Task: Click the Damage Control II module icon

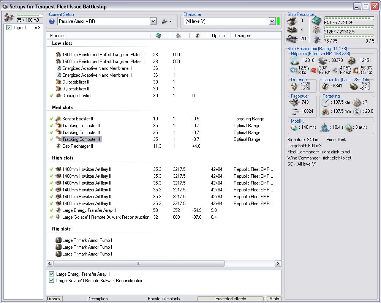Action: (x=58, y=96)
